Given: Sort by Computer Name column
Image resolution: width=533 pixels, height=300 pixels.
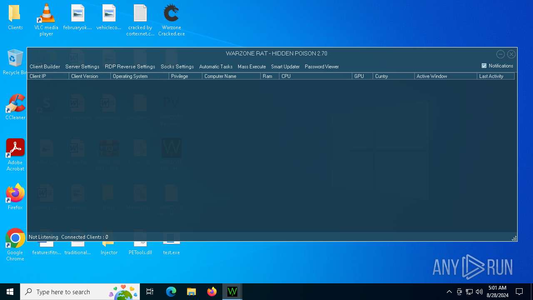Looking at the screenshot, I should coord(232,76).
